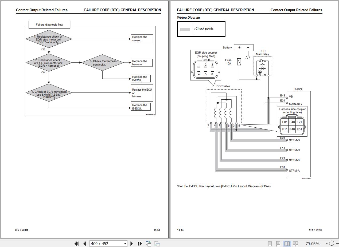Go to the next page

point(131,244)
